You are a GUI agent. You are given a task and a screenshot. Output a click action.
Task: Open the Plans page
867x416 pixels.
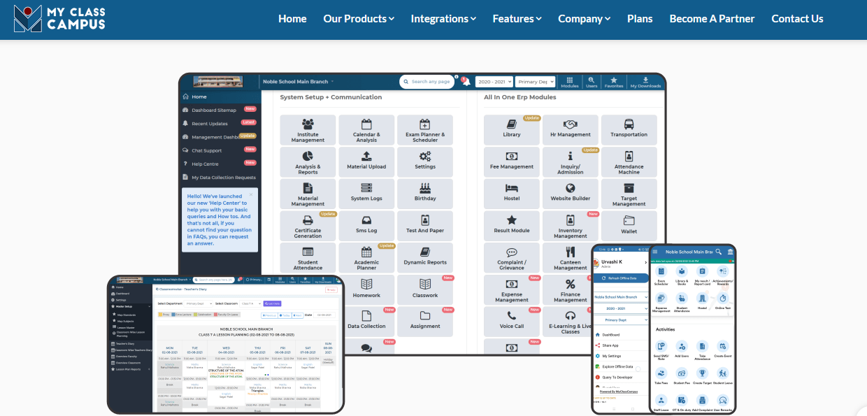pos(640,19)
